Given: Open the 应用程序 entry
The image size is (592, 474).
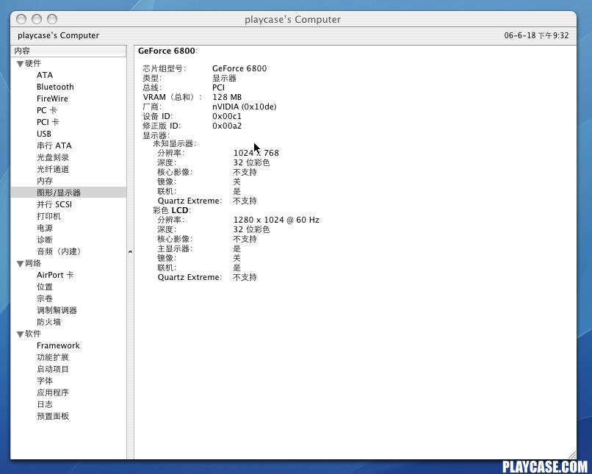Looking at the screenshot, I should coord(52,392).
